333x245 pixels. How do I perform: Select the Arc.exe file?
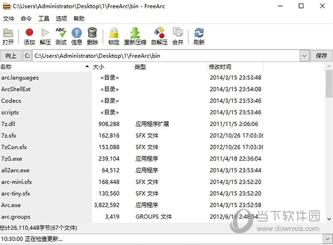131,205
